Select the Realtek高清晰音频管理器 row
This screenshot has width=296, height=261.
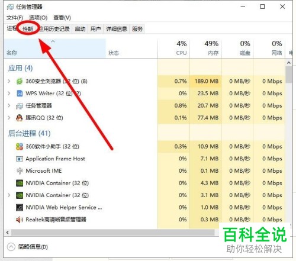[x=144, y=220]
